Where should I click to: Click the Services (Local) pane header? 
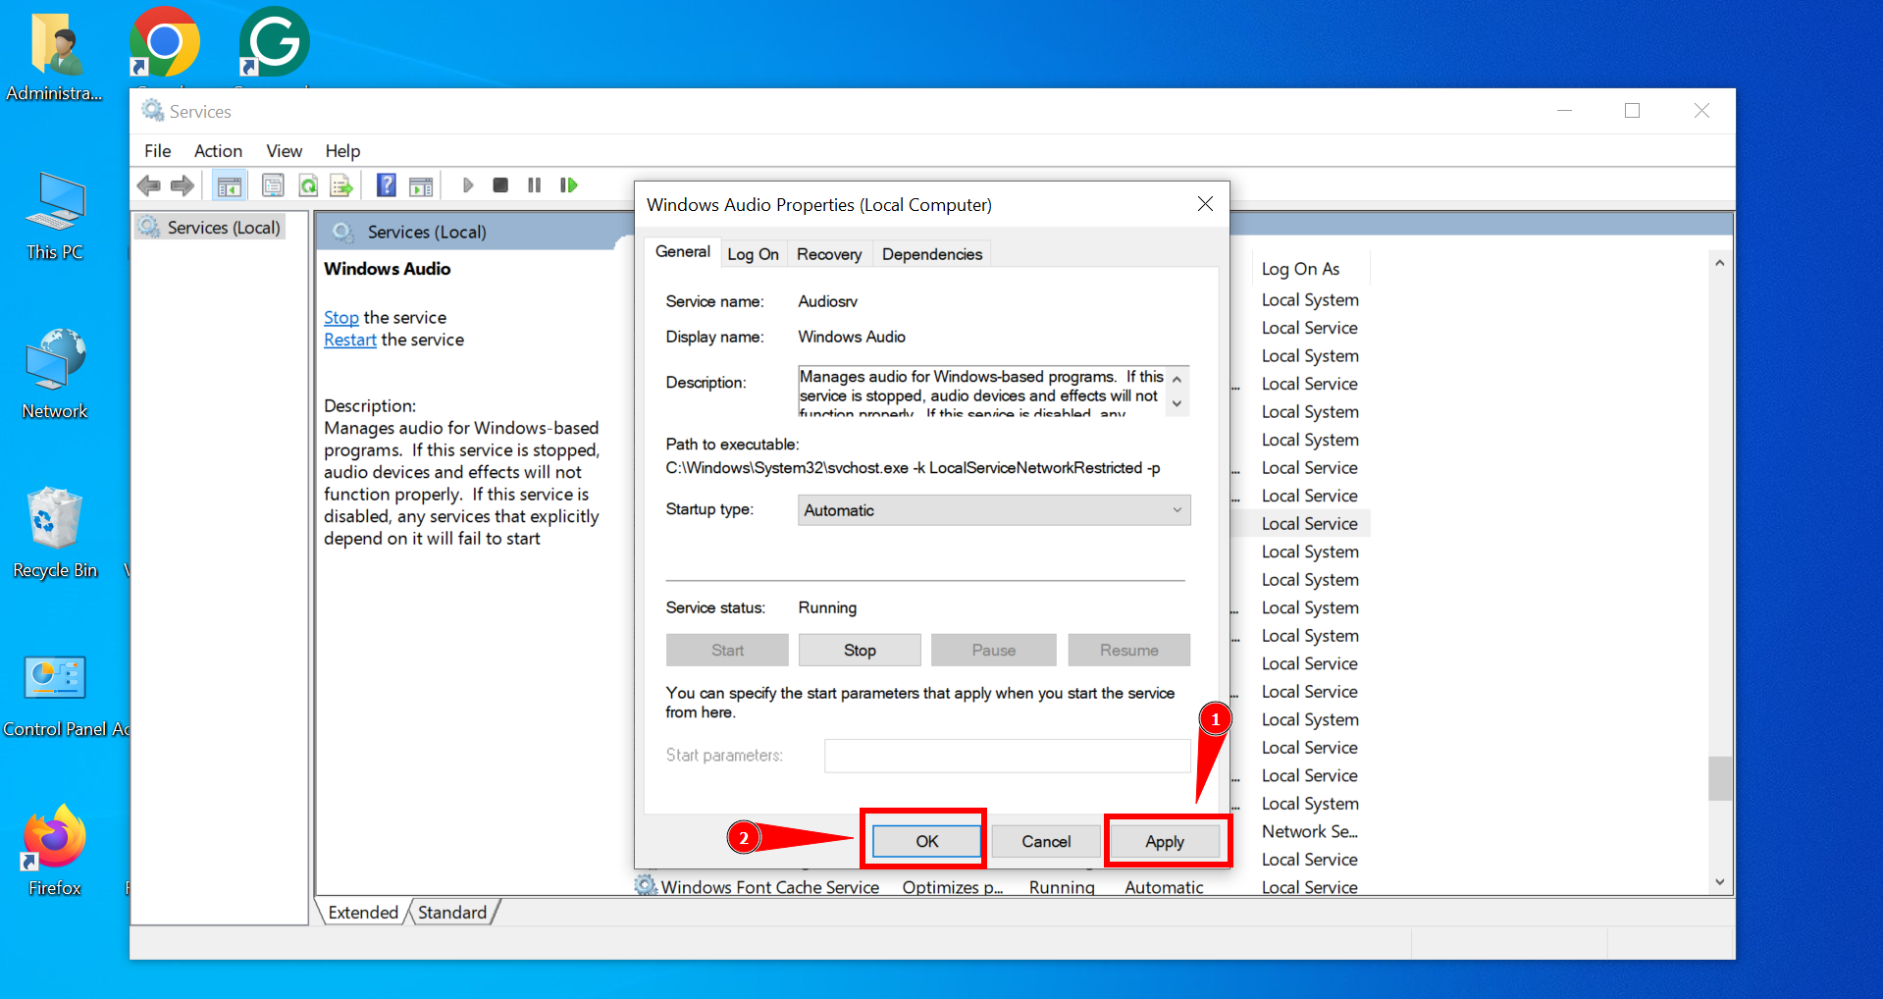pyautogui.click(x=427, y=232)
